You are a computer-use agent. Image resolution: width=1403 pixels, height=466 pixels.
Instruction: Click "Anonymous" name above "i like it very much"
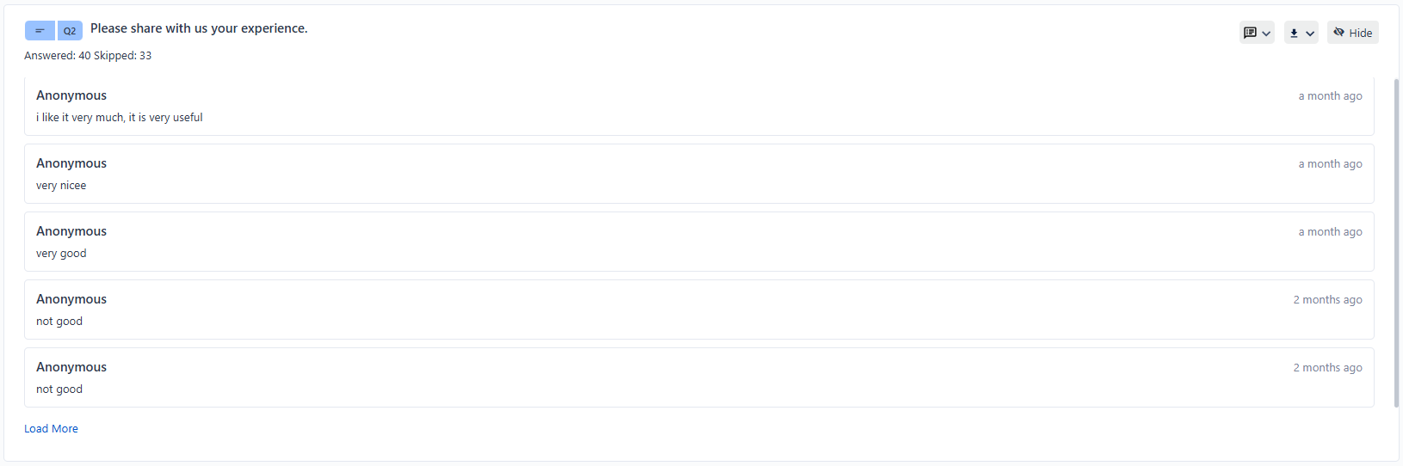[x=71, y=95]
